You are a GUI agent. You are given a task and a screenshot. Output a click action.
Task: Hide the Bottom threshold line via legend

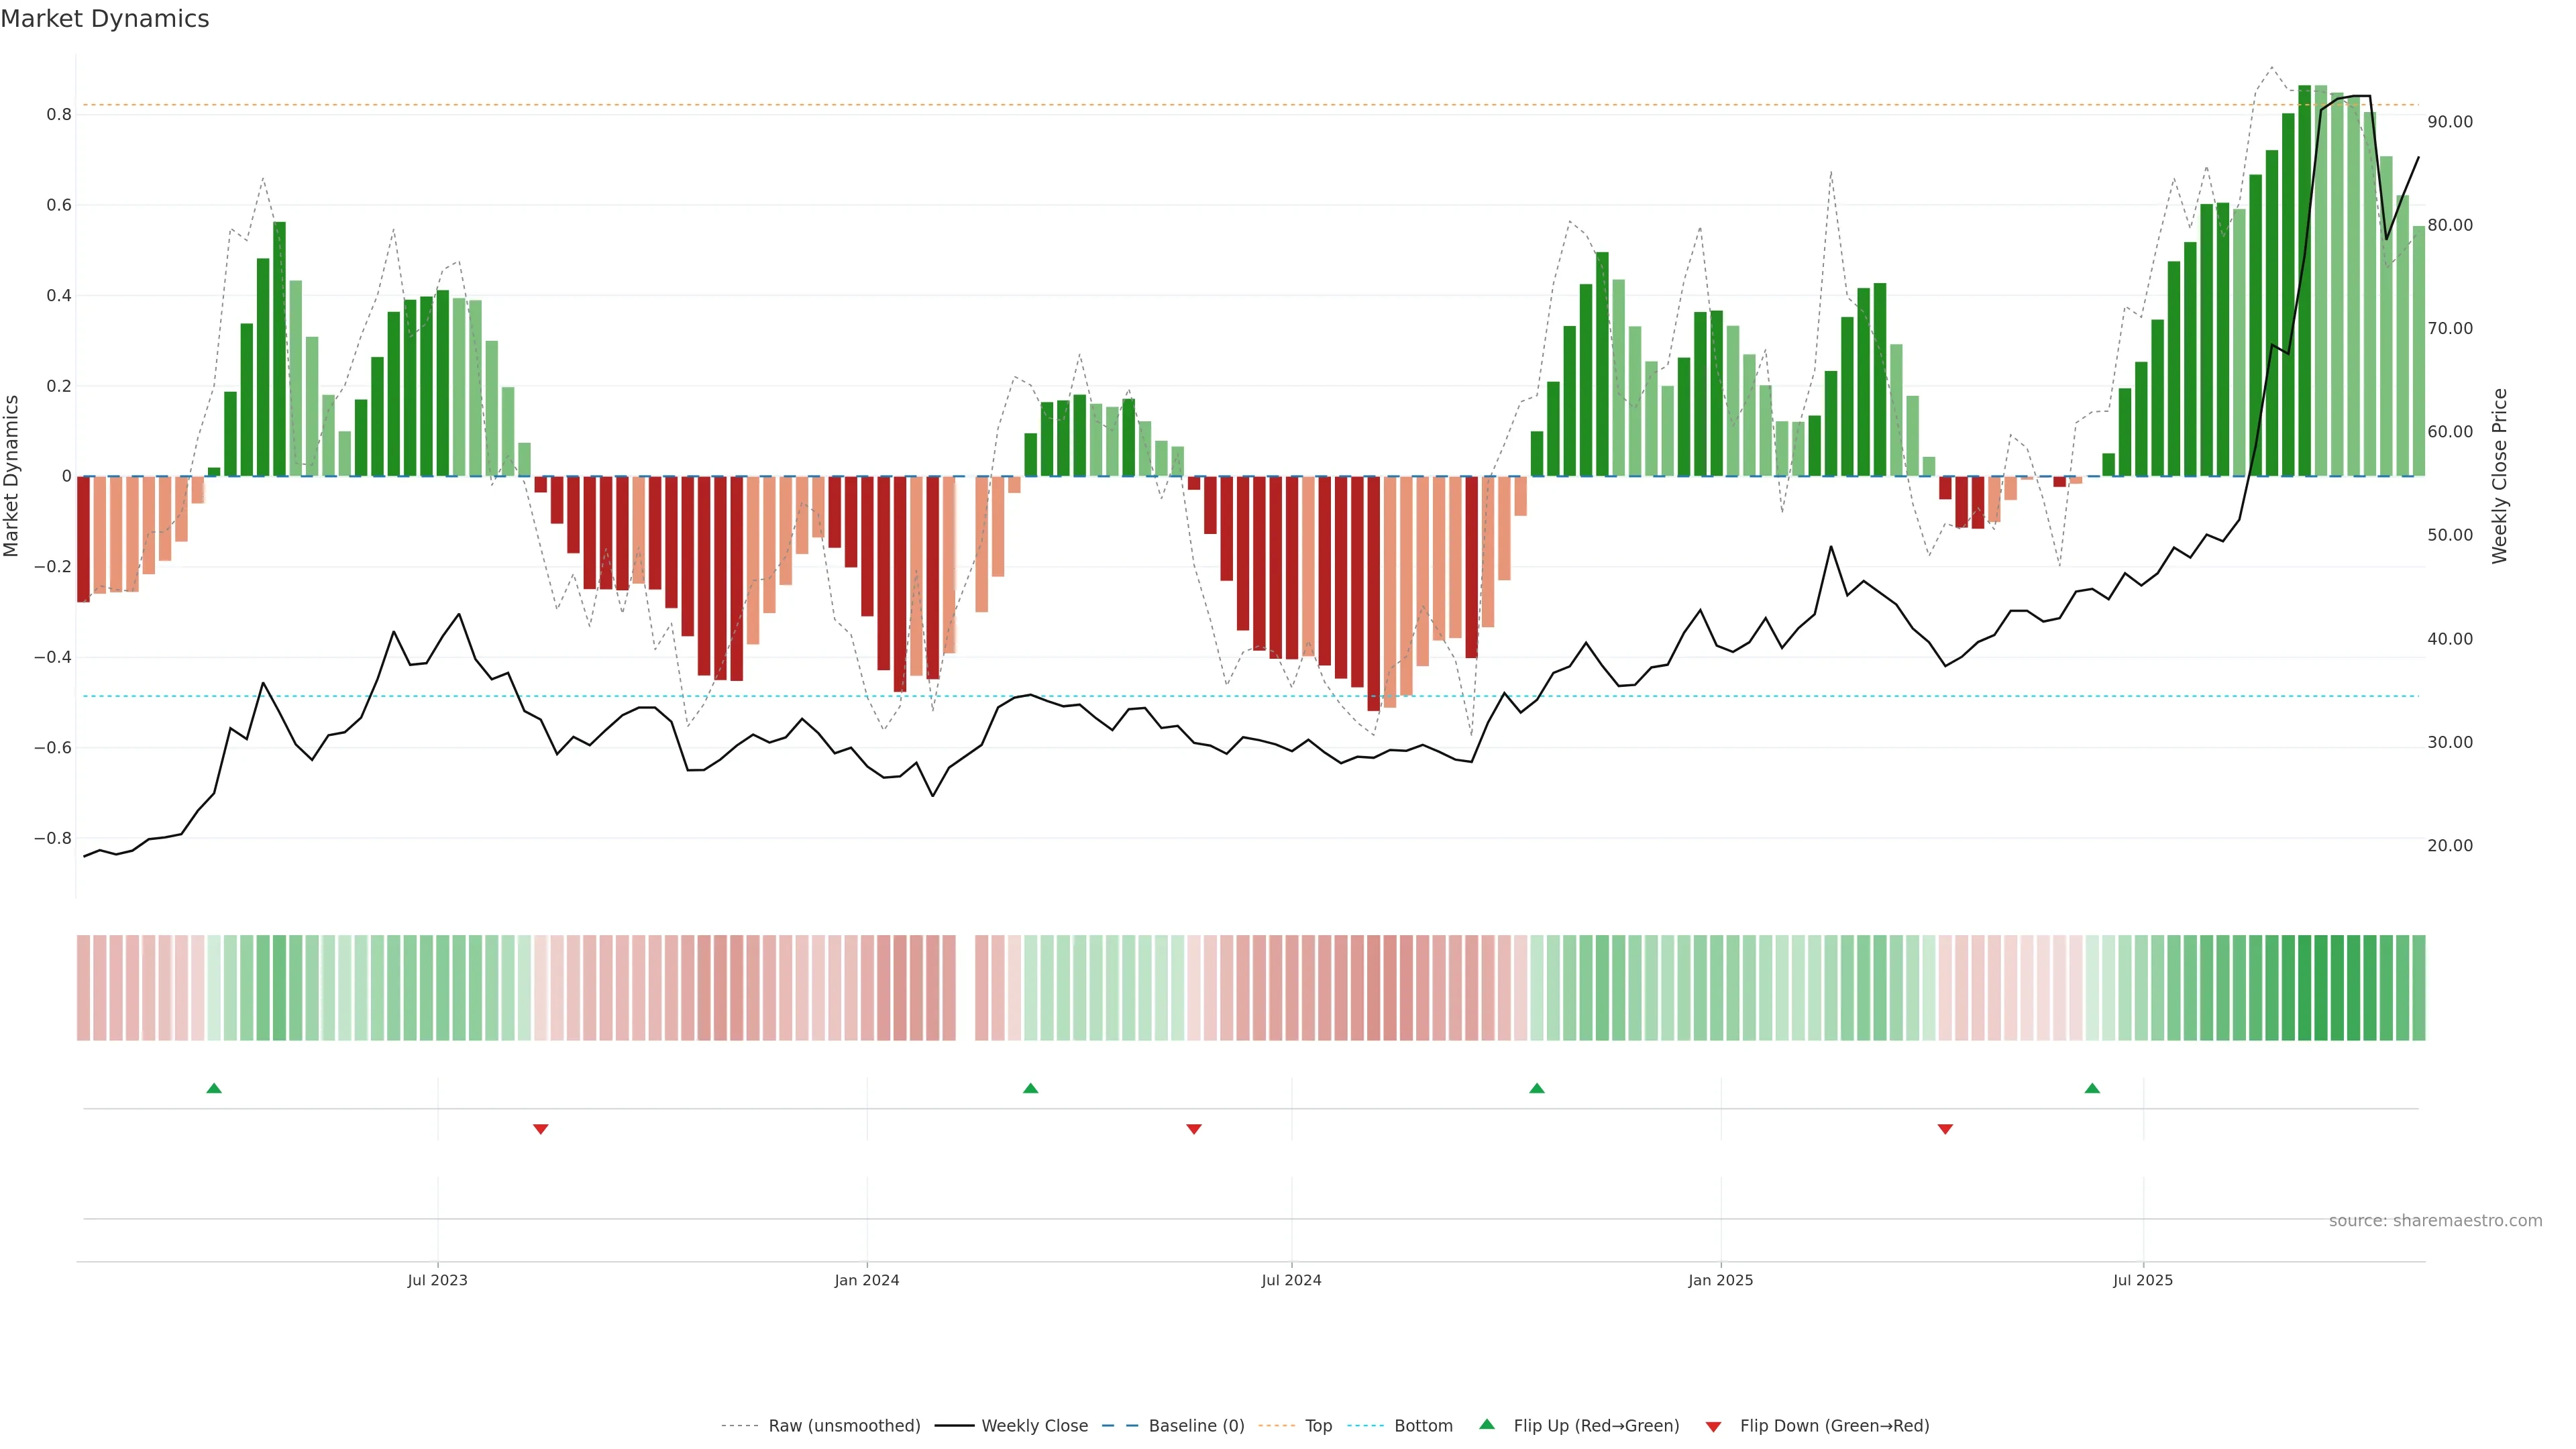click(x=1423, y=1426)
